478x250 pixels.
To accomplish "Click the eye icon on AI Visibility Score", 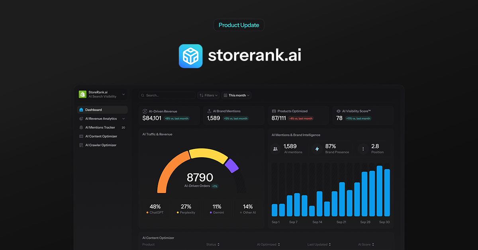I will click(339, 111).
